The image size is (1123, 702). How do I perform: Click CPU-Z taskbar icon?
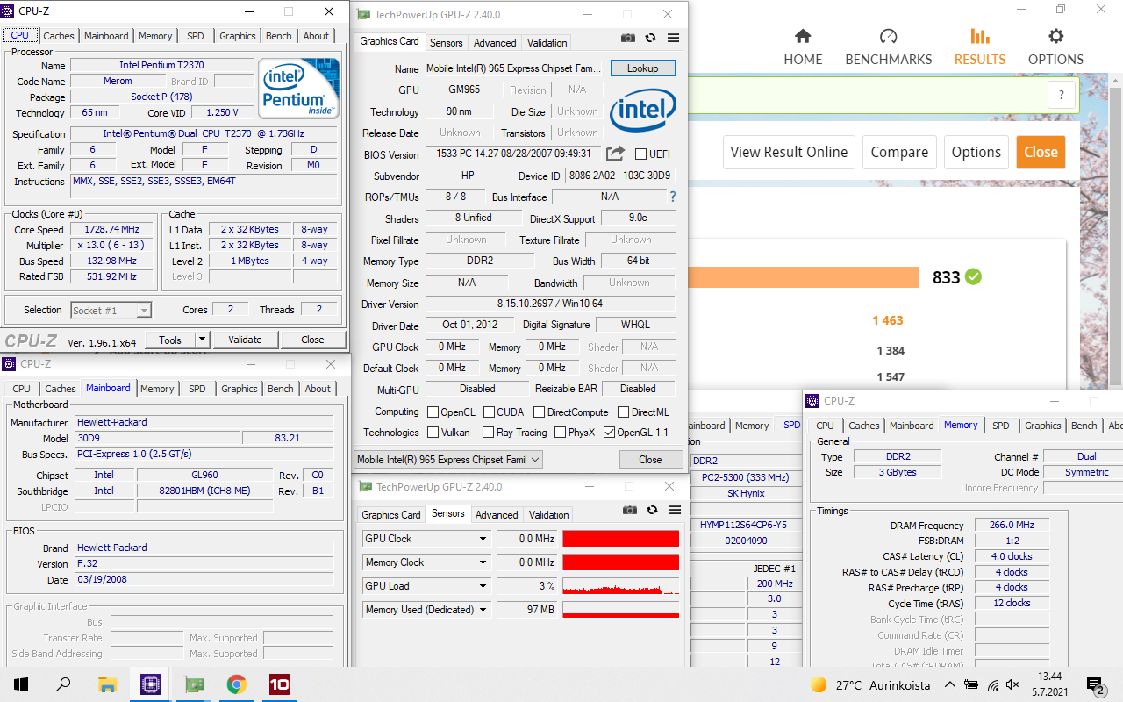(x=150, y=684)
